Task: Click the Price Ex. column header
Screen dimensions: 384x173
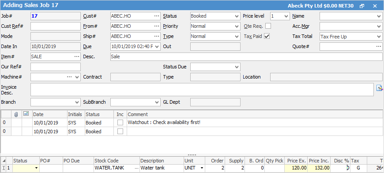Action: 296,161
